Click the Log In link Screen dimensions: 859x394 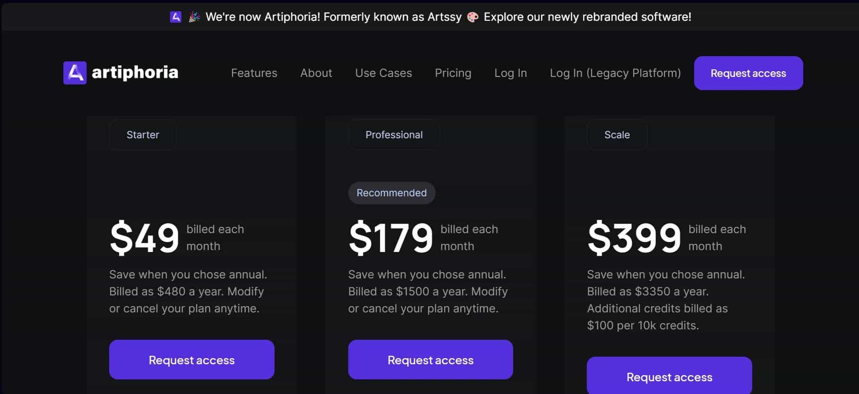click(x=510, y=73)
